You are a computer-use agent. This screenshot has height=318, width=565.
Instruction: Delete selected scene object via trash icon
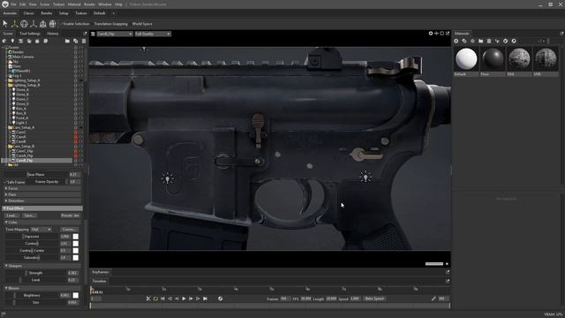[x=84, y=42]
